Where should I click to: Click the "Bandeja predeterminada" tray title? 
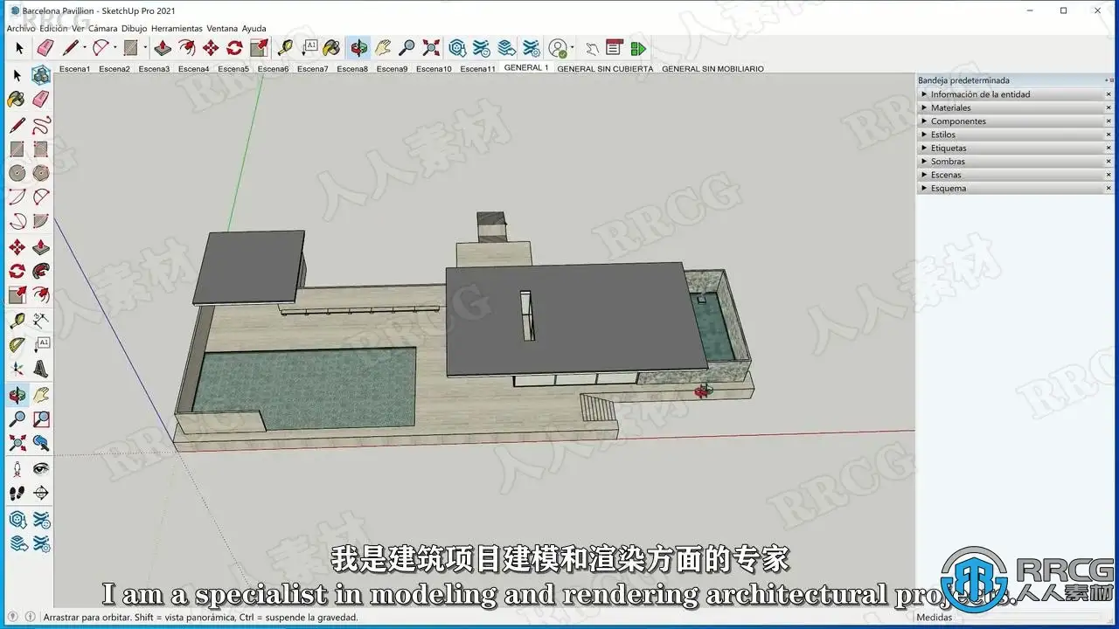click(963, 80)
